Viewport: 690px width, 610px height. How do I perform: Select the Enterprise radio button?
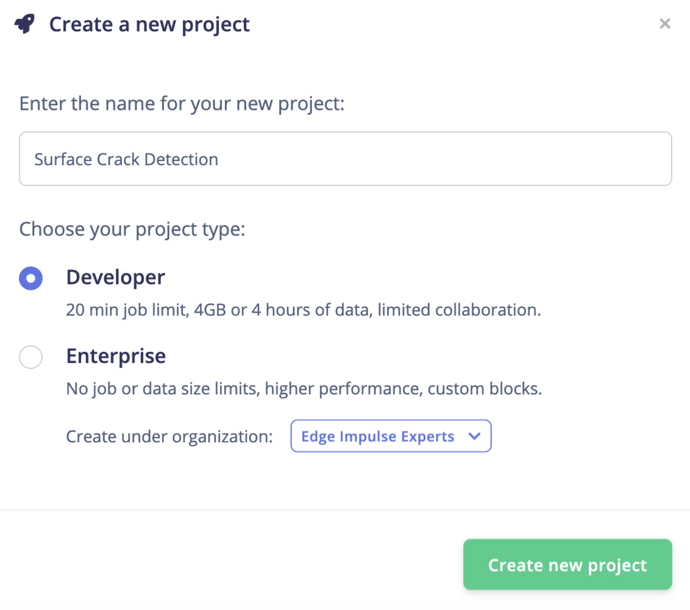point(31,357)
